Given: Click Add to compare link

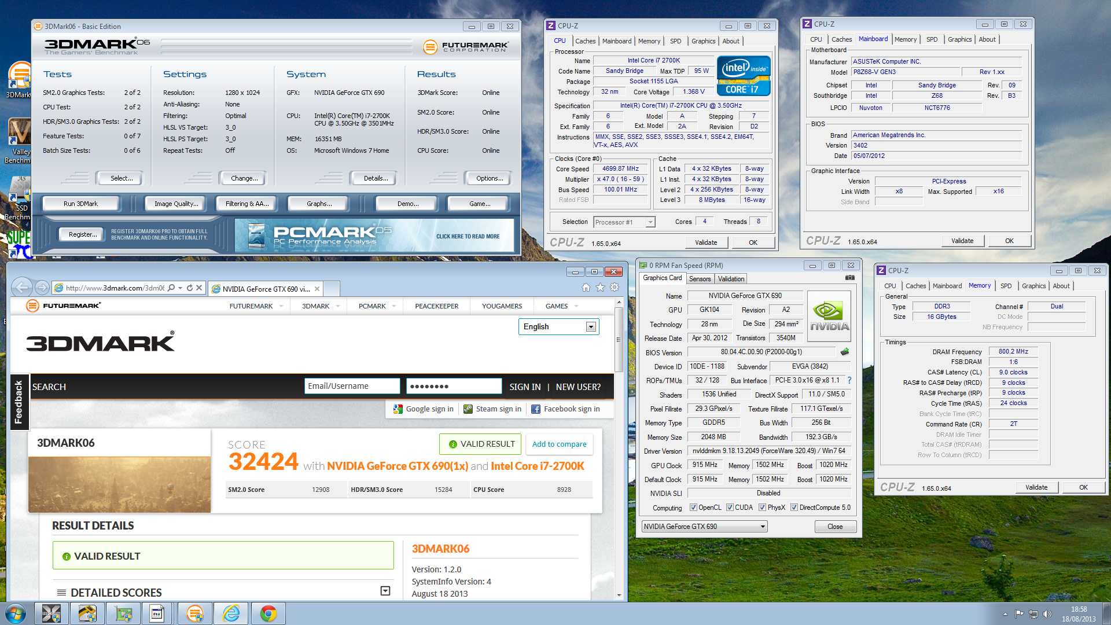Looking at the screenshot, I should [559, 444].
